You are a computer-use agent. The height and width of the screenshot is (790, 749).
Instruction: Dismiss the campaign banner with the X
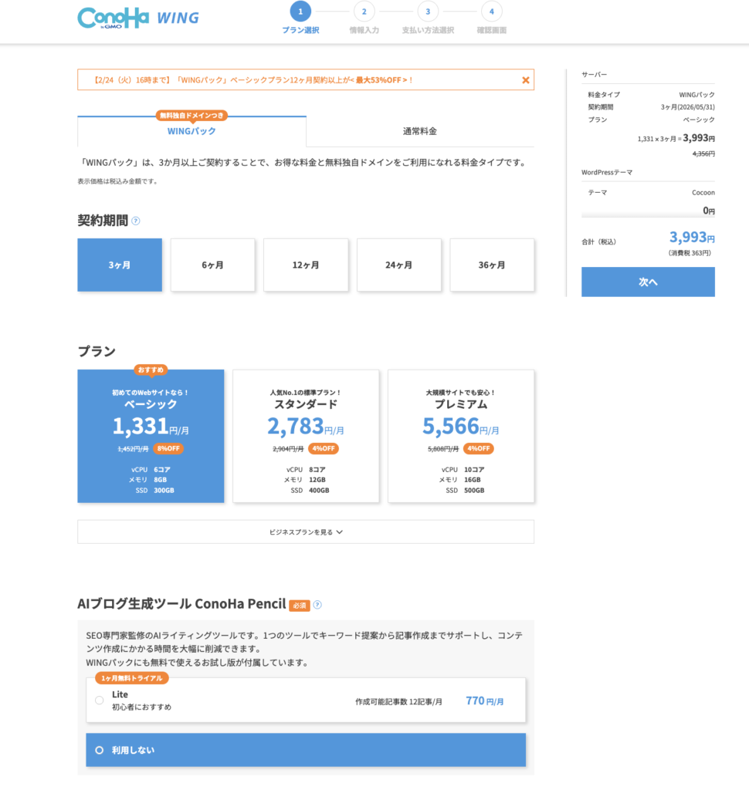click(x=526, y=79)
